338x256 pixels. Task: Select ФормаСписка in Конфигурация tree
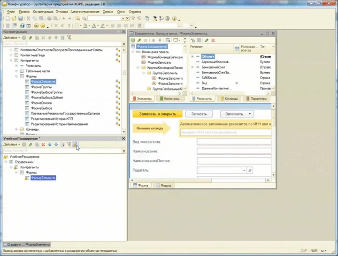(x=41, y=103)
